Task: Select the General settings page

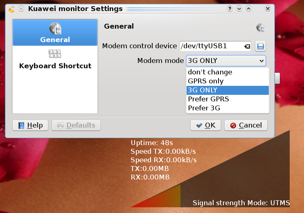Action: tap(55, 33)
